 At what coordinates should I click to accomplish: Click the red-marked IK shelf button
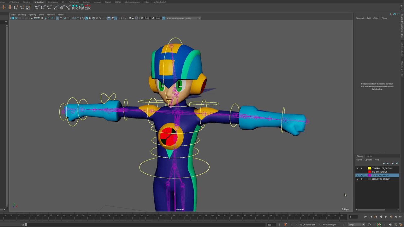pos(88,7)
